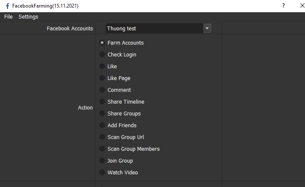Choose Scan Group Url radio button
This screenshot has width=305, height=187.
102,137
